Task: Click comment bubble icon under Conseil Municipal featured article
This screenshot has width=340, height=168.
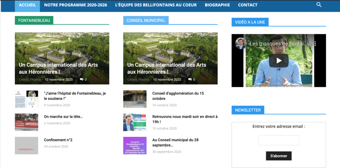Action: click(190, 80)
